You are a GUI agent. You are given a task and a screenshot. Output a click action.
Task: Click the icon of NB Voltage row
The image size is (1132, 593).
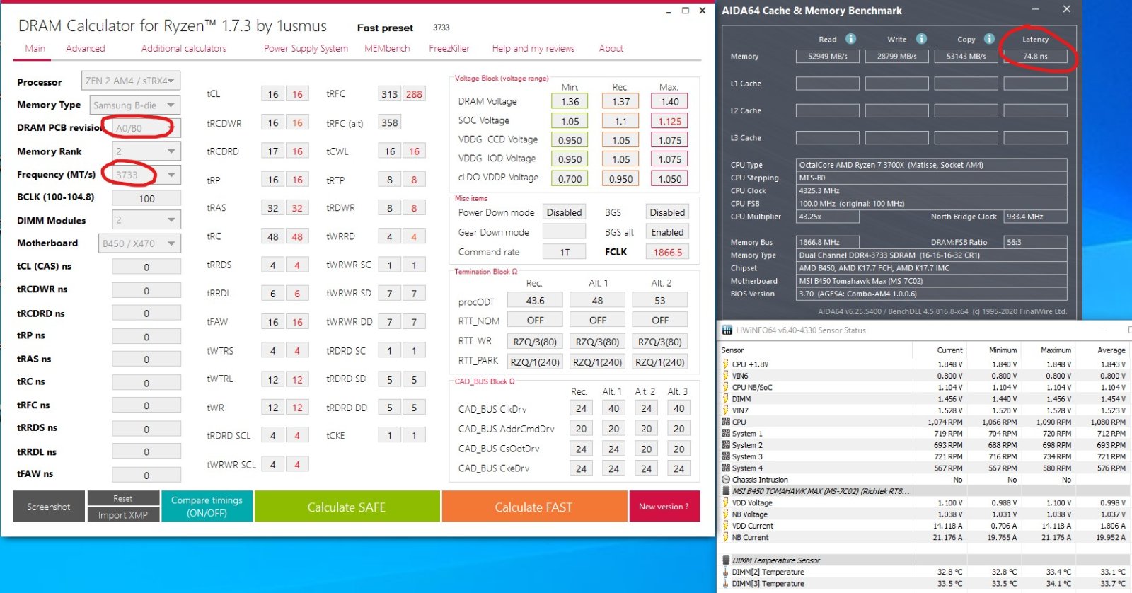tap(725, 514)
